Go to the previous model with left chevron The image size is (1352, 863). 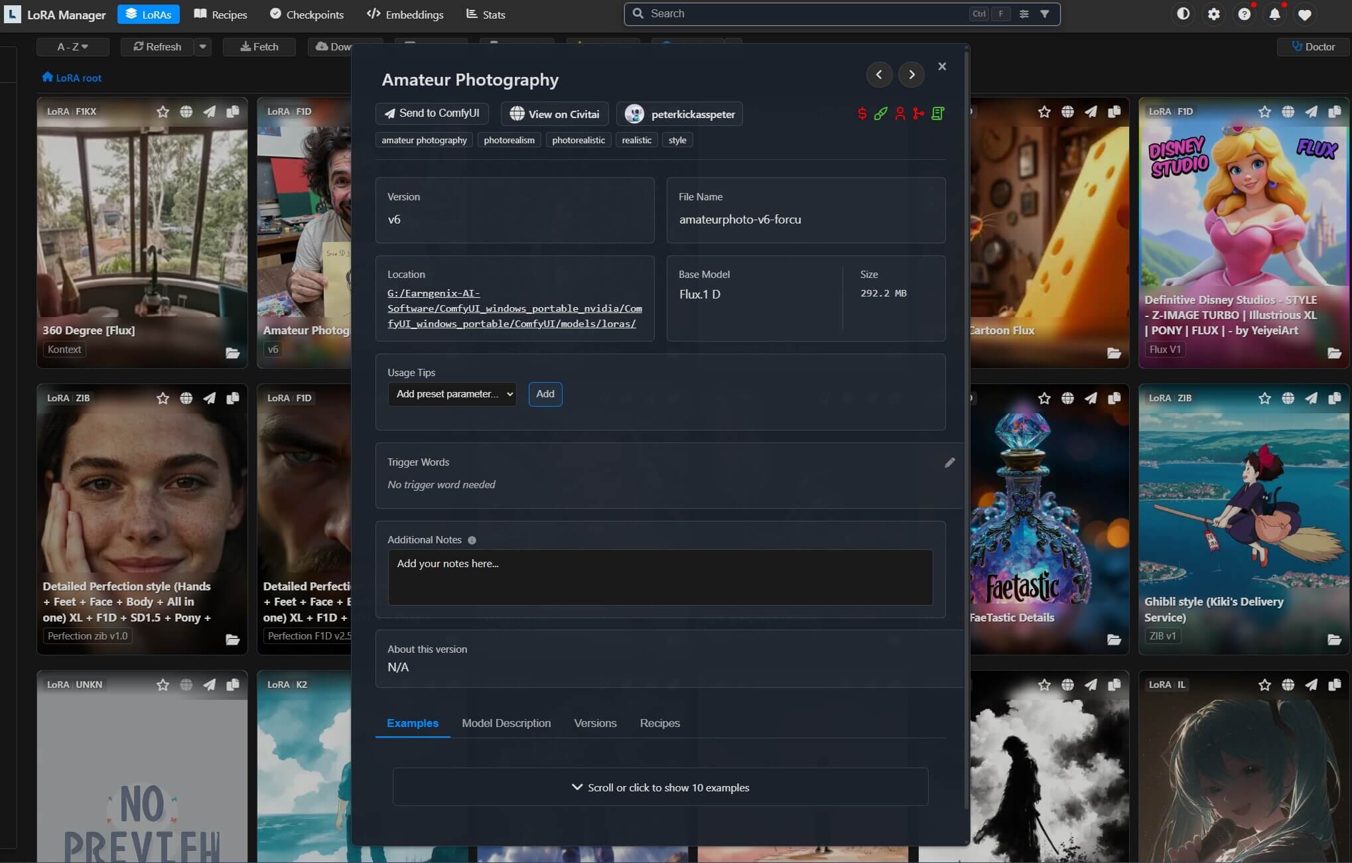(x=879, y=74)
